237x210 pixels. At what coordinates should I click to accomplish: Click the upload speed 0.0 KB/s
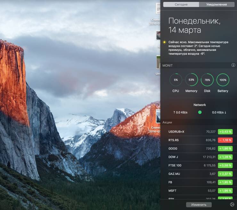click(x=180, y=112)
